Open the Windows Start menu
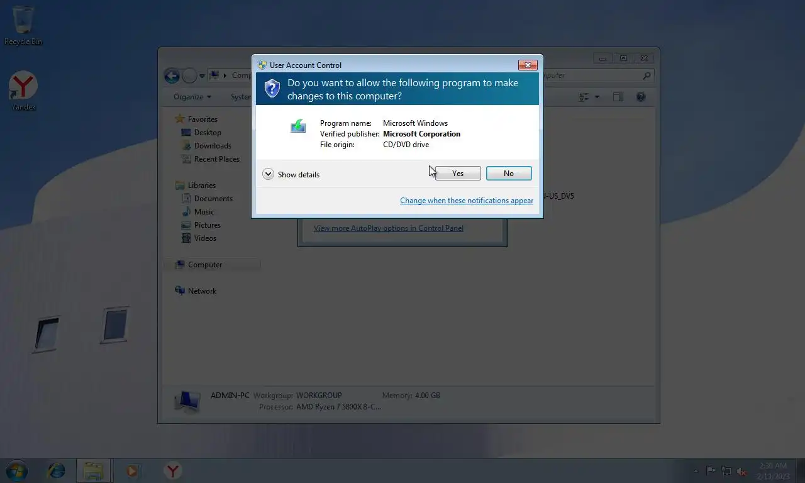Image resolution: width=805 pixels, height=483 pixels. click(16, 470)
